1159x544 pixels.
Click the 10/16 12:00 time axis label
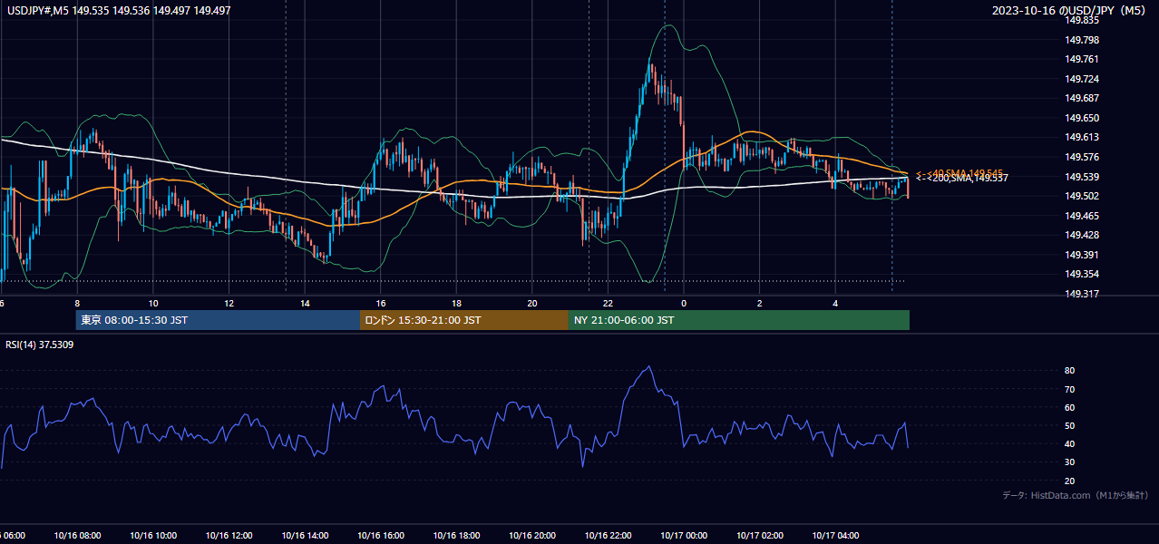[229, 536]
